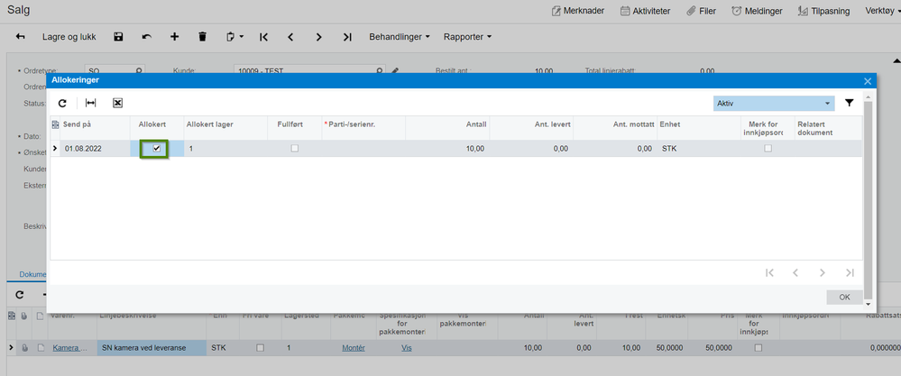Open Tilpasning customization
The height and width of the screenshot is (376, 901).
coord(824,10)
